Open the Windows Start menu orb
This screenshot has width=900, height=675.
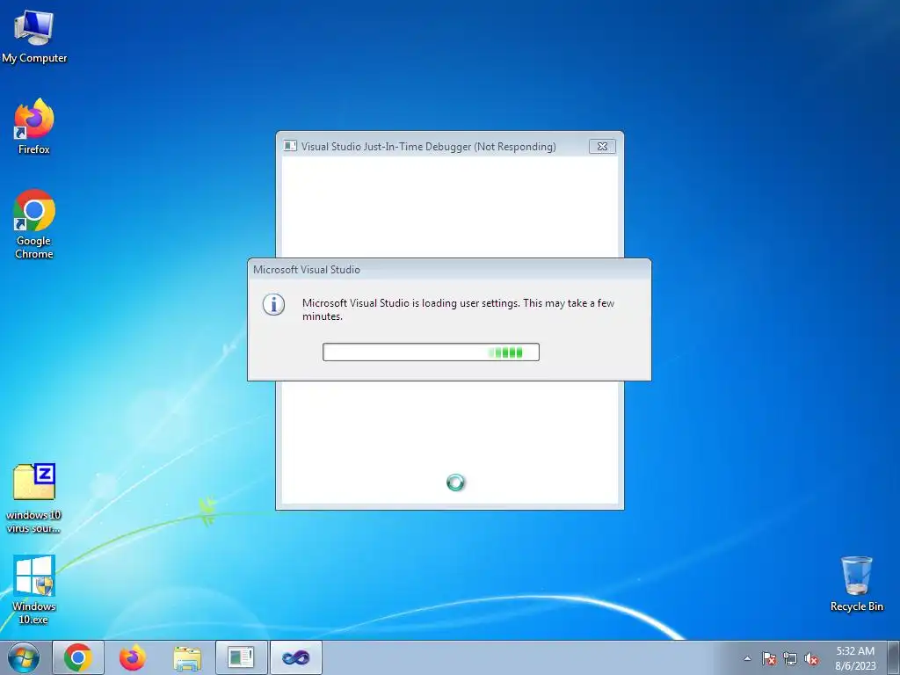(x=24, y=657)
